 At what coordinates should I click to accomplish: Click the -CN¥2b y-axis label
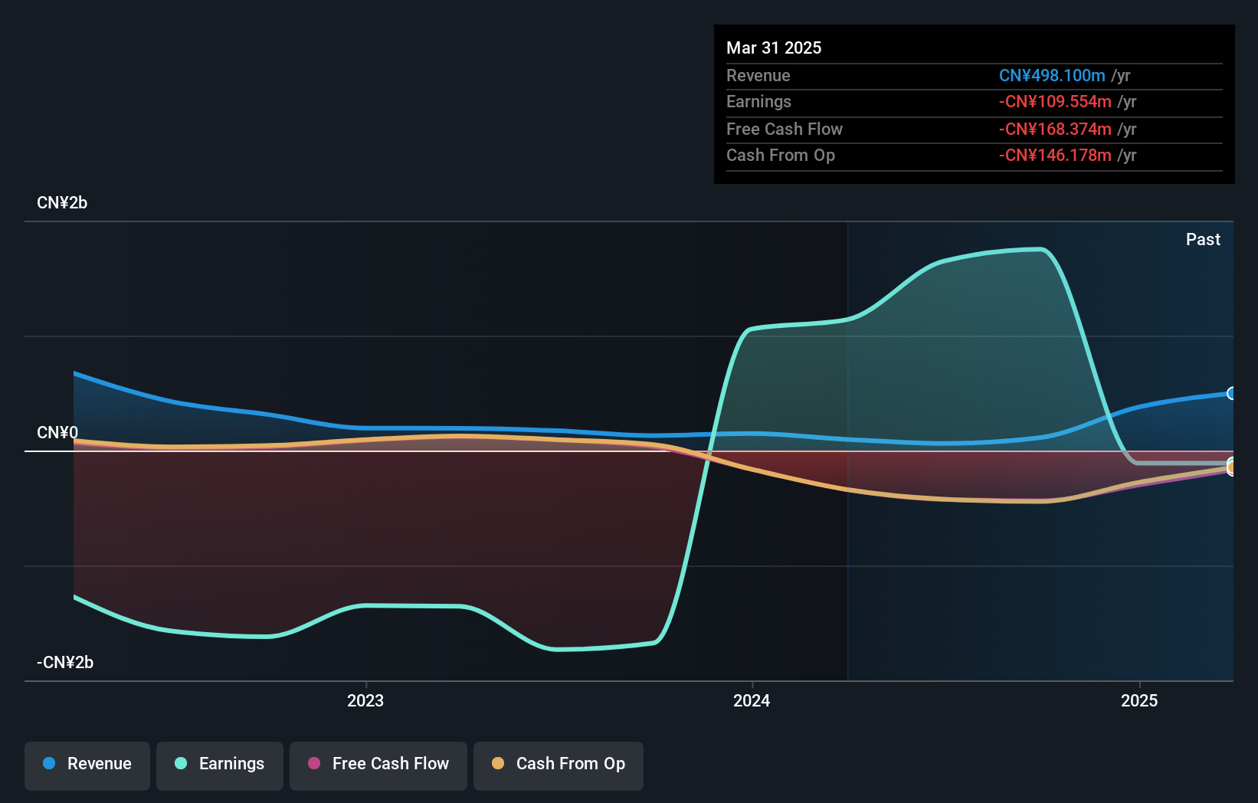(65, 662)
